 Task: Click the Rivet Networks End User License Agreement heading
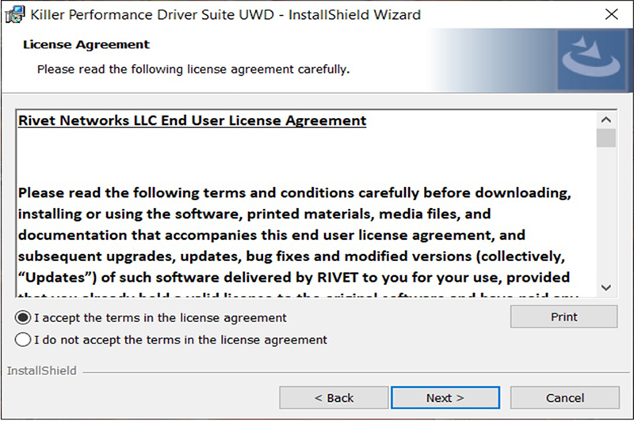pos(192,121)
